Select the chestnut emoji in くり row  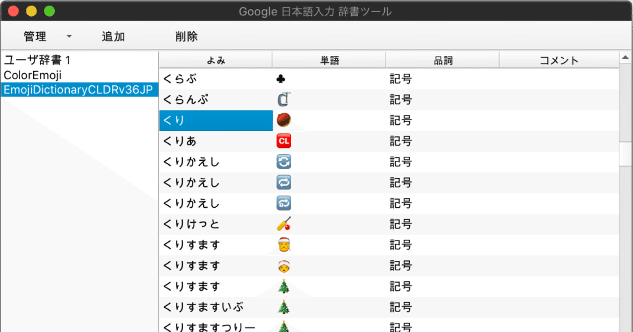point(283,120)
